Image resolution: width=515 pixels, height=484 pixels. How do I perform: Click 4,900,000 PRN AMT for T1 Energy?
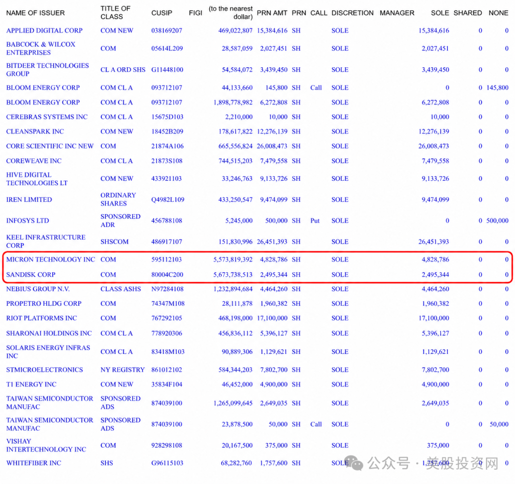tap(274, 384)
